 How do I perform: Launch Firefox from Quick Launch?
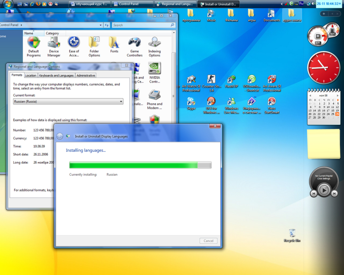click(x=38, y=4)
